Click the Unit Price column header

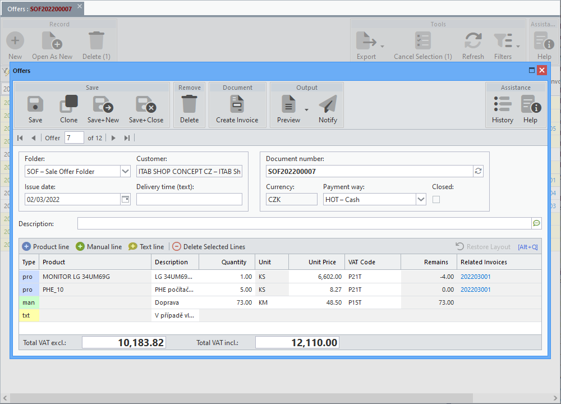[316, 262]
